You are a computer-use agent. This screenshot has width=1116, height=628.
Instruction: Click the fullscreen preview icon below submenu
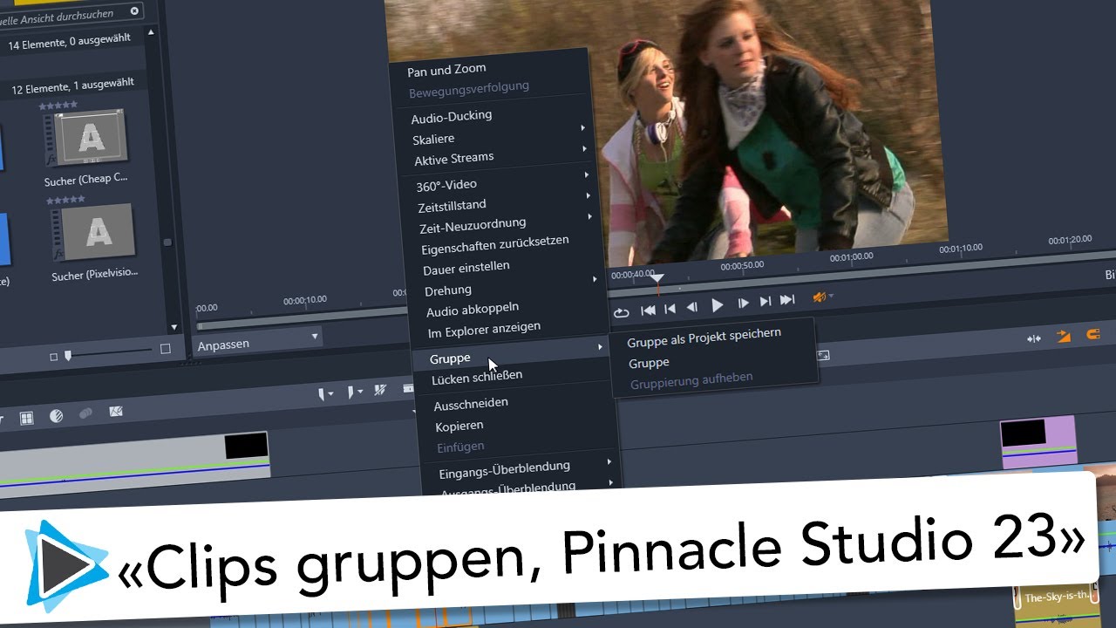point(823,355)
